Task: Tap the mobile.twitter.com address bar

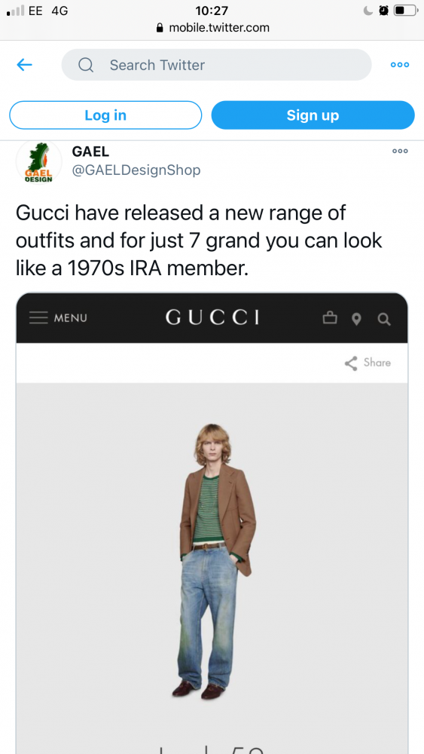Action: click(x=212, y=28)
